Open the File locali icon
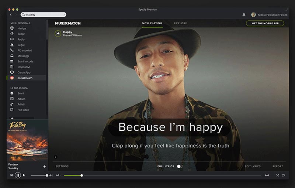295x188 pixels. click(x=12, y=110)
